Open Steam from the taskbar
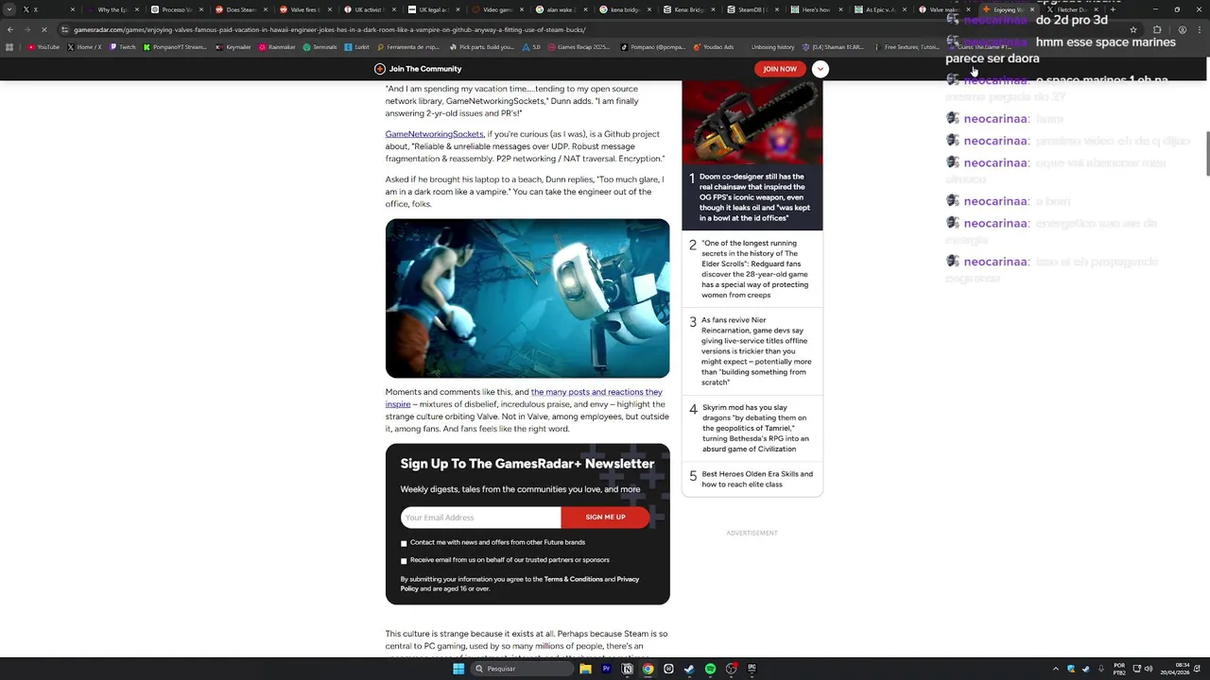The height and width of the screenshot is (680, 1210). pyautogui.click(x=689, y=669)
